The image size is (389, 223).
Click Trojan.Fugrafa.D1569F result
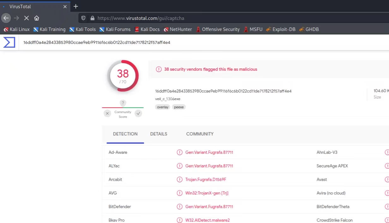tap(206, 179)
